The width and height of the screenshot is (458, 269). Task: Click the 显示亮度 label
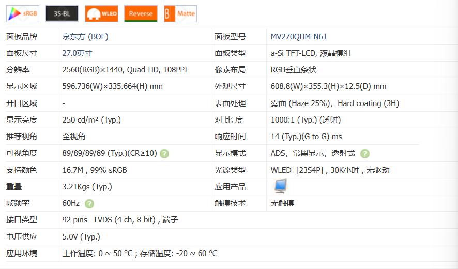tap(22, 120)
